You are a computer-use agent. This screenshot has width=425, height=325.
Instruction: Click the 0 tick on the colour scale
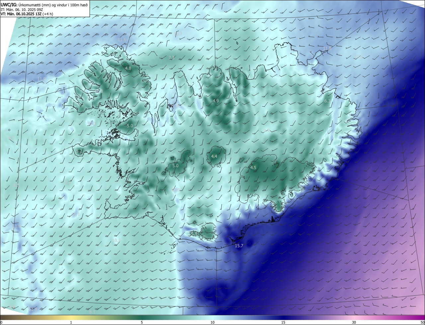(1, 322)
